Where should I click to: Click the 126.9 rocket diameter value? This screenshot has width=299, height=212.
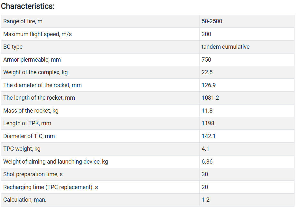(209, 85)
